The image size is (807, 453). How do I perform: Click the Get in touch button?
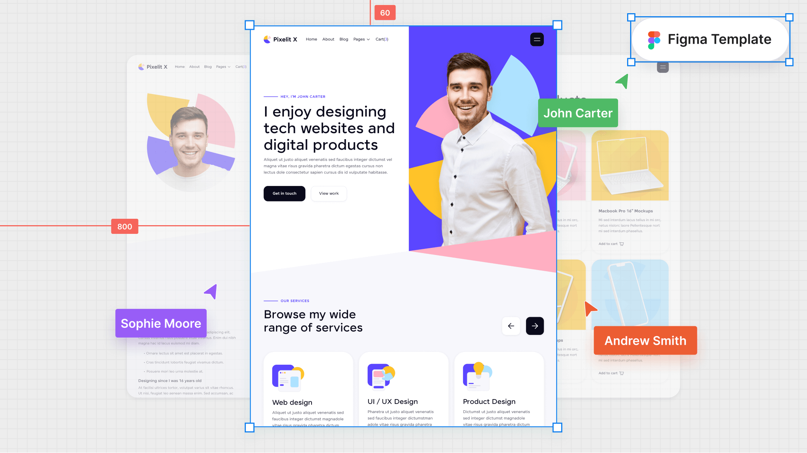[x=284, y=193]
